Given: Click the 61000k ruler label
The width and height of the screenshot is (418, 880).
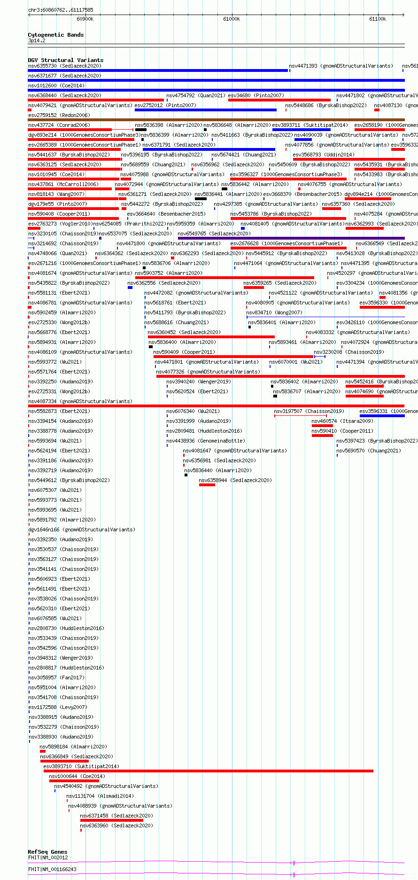Looking at the screenshot, I should click(232, 19).
